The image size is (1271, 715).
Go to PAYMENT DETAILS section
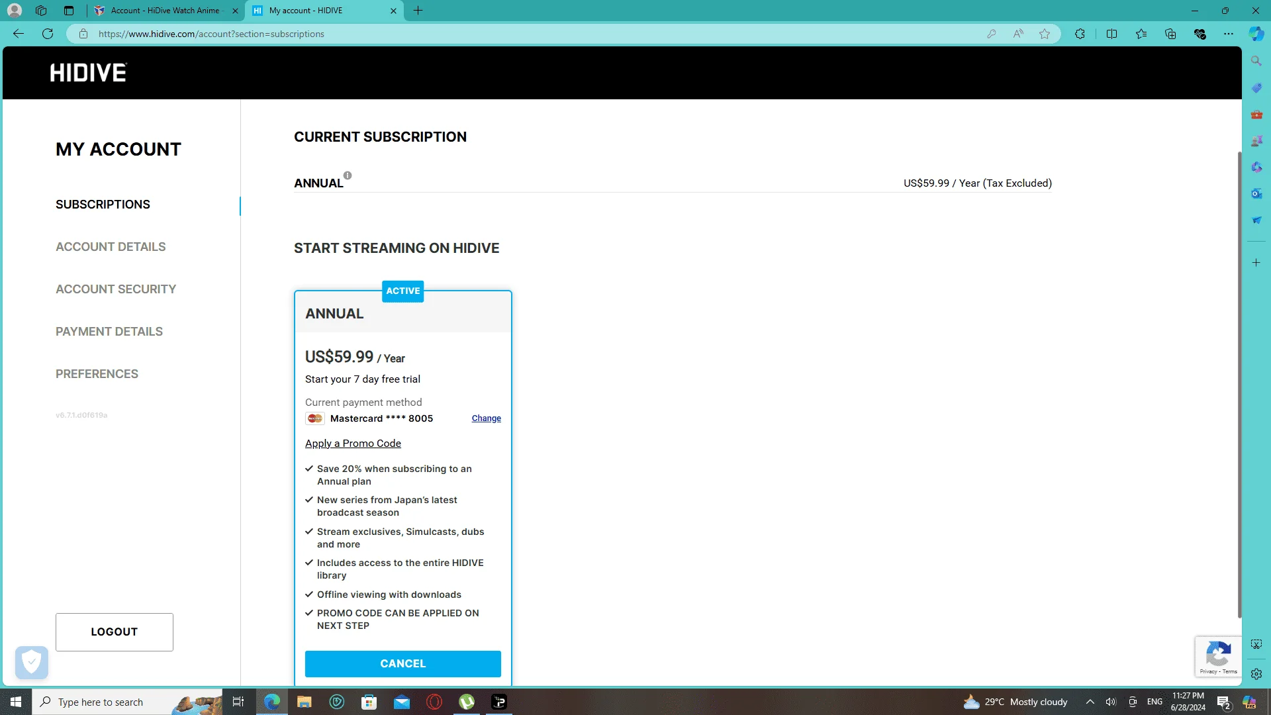[109, 332]
